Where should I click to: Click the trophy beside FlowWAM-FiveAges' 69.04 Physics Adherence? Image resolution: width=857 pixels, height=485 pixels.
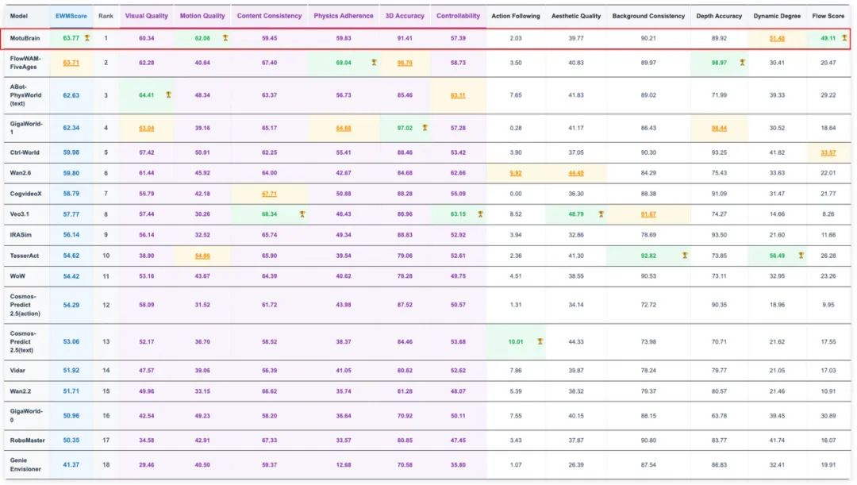click(x=374, y=63)
